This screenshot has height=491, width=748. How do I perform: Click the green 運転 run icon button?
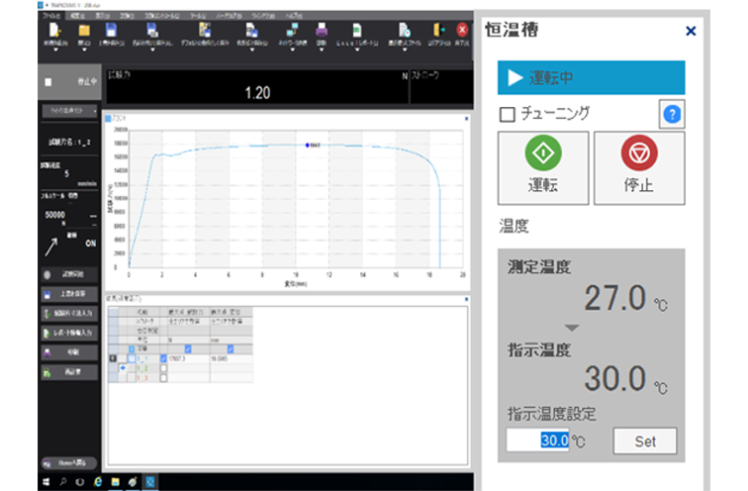point(543,168)
